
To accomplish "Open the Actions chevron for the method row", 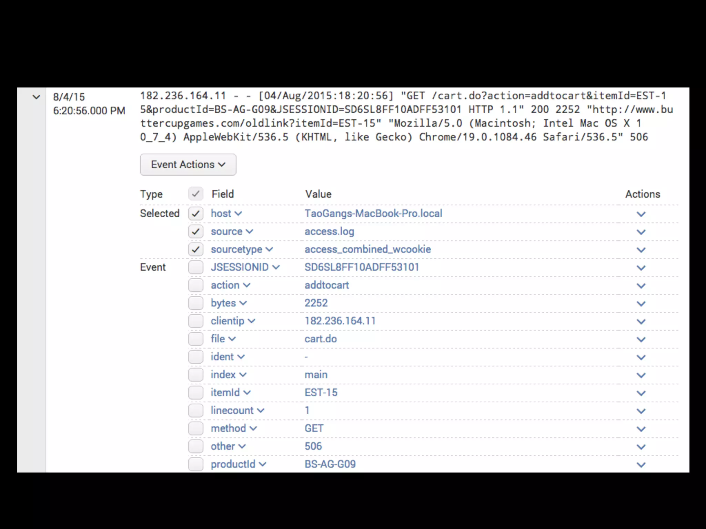I will coord(641,429).
